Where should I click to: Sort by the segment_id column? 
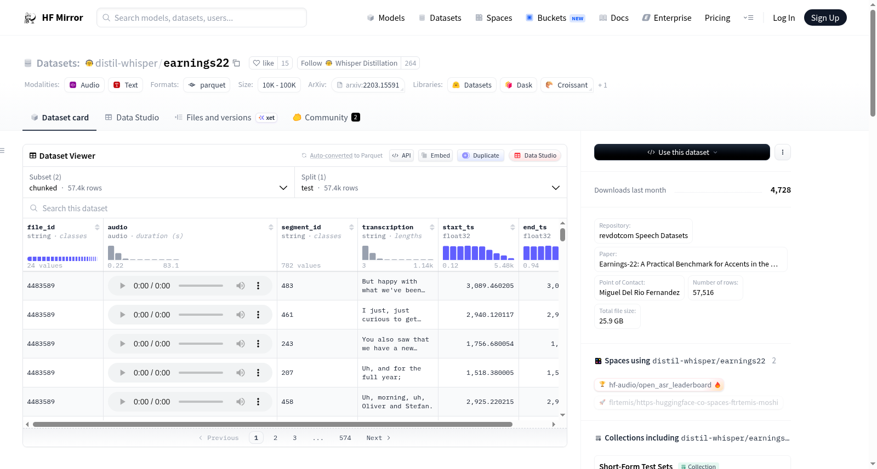pos(351,227)
